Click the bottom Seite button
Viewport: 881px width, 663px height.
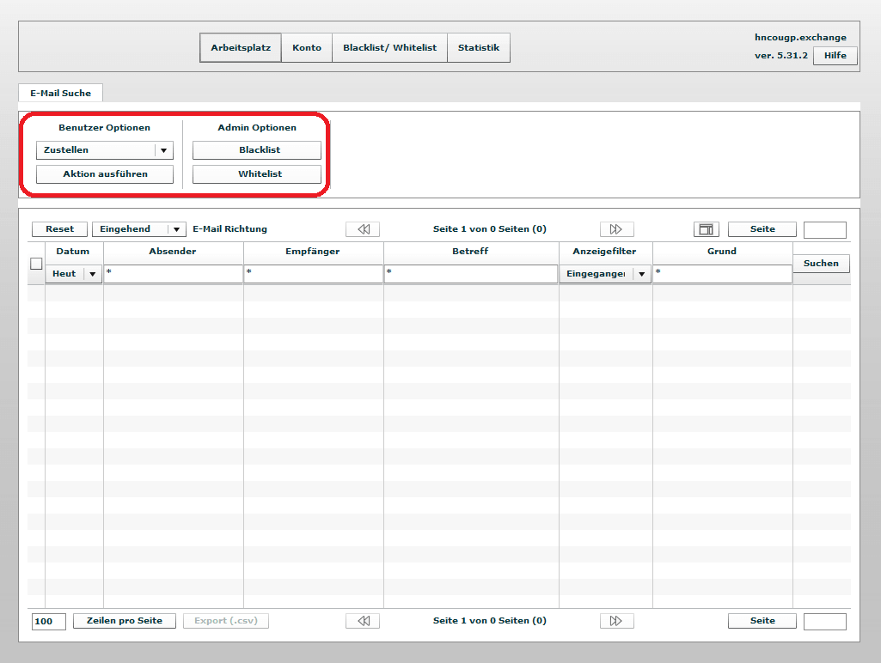coord(762,621)
